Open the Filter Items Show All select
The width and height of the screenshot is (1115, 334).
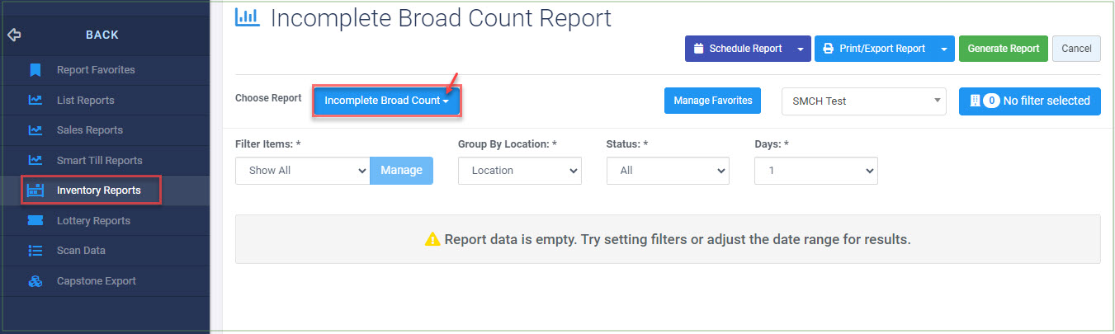point(302,171)
